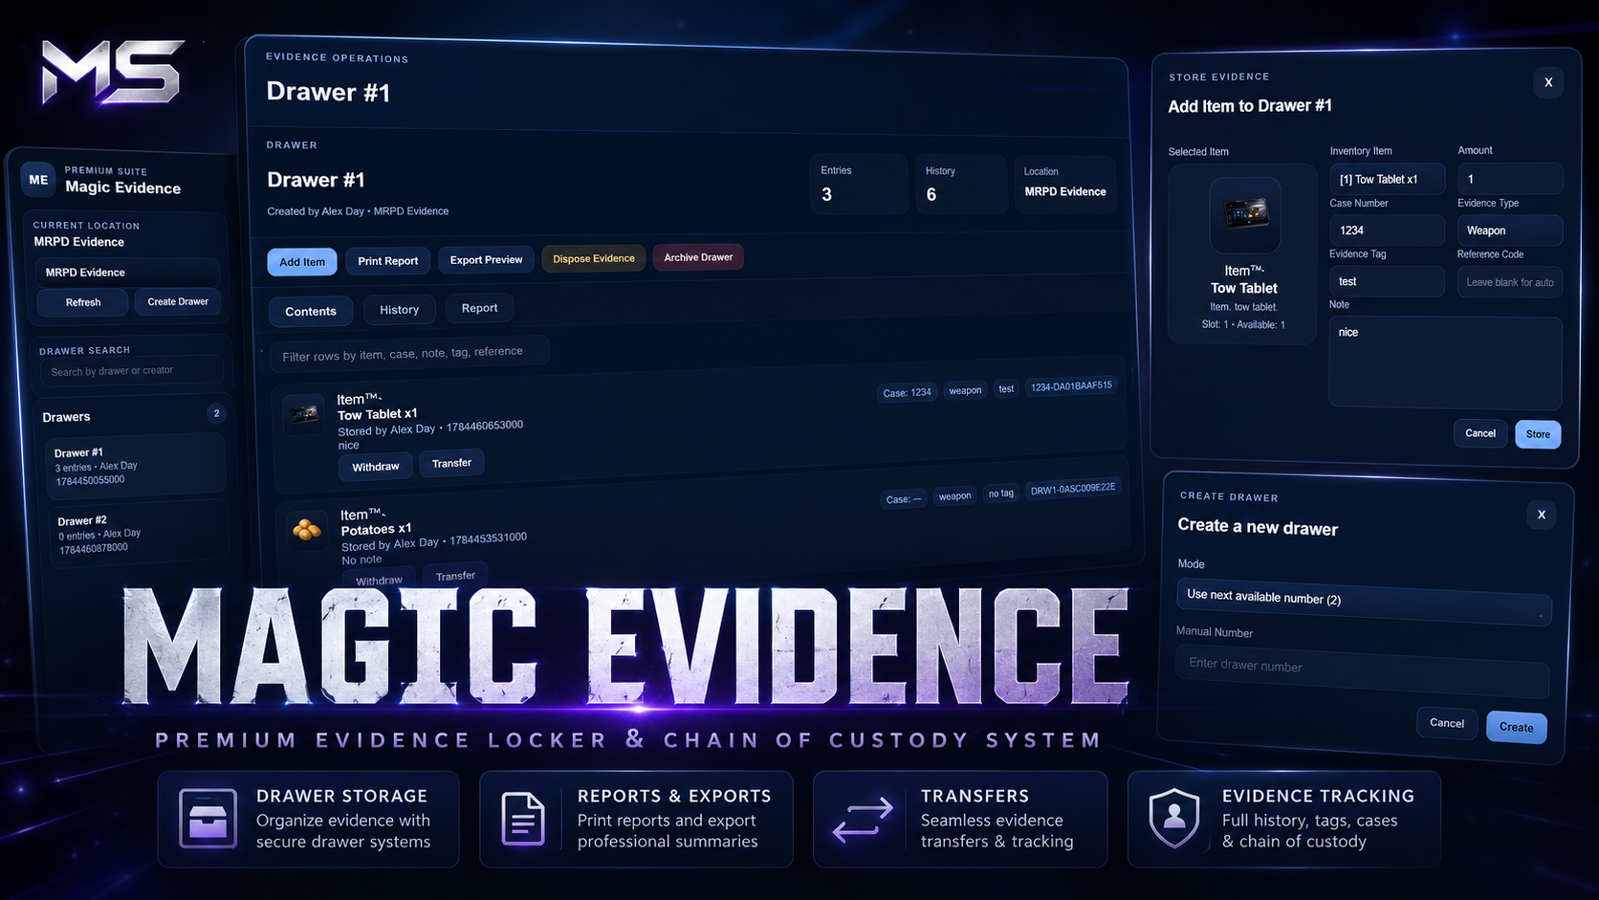Viewport: 1599px width, 900px height.
Task: Click the 1234-DA01BAAF515 reference tag
Action: 1071,386
